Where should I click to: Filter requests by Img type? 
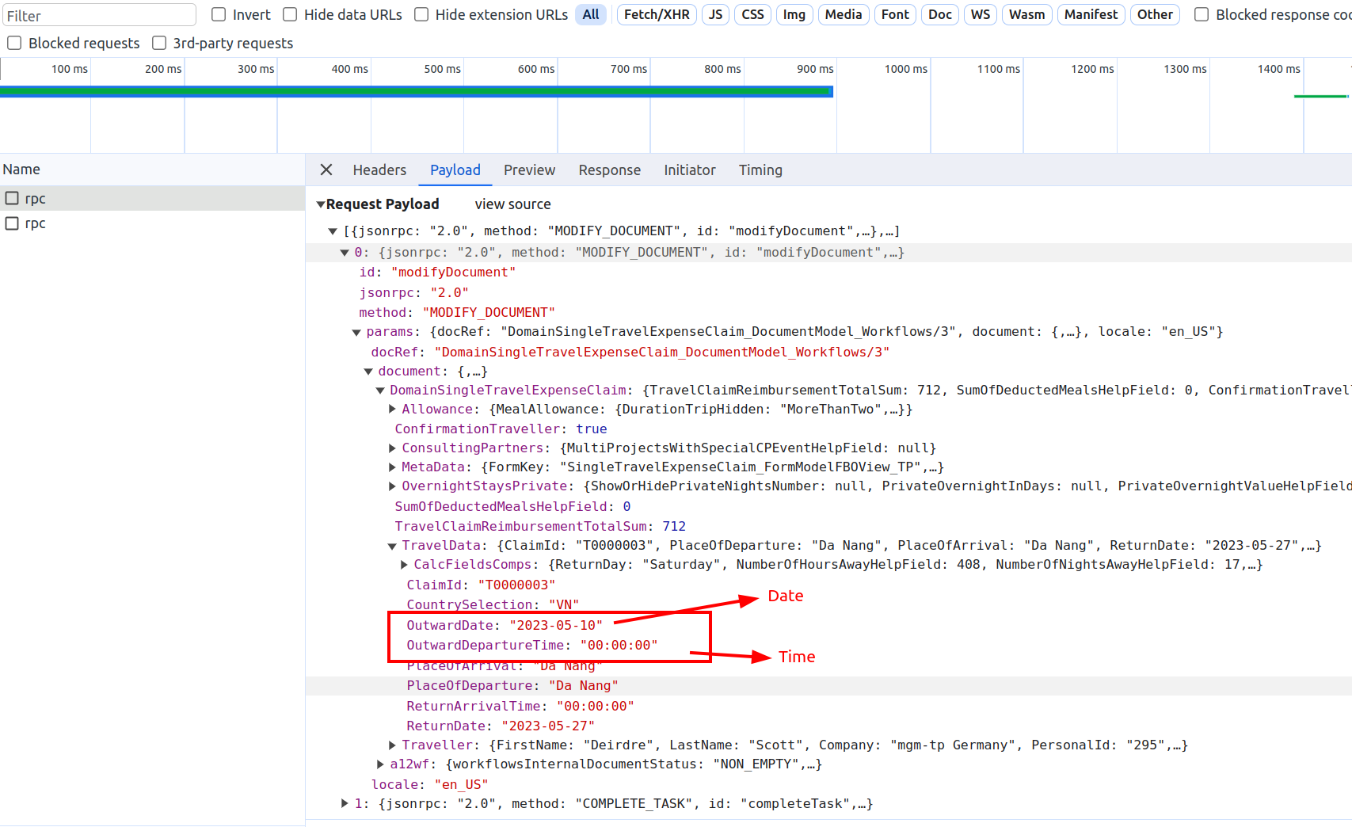(x=794, y=14)
